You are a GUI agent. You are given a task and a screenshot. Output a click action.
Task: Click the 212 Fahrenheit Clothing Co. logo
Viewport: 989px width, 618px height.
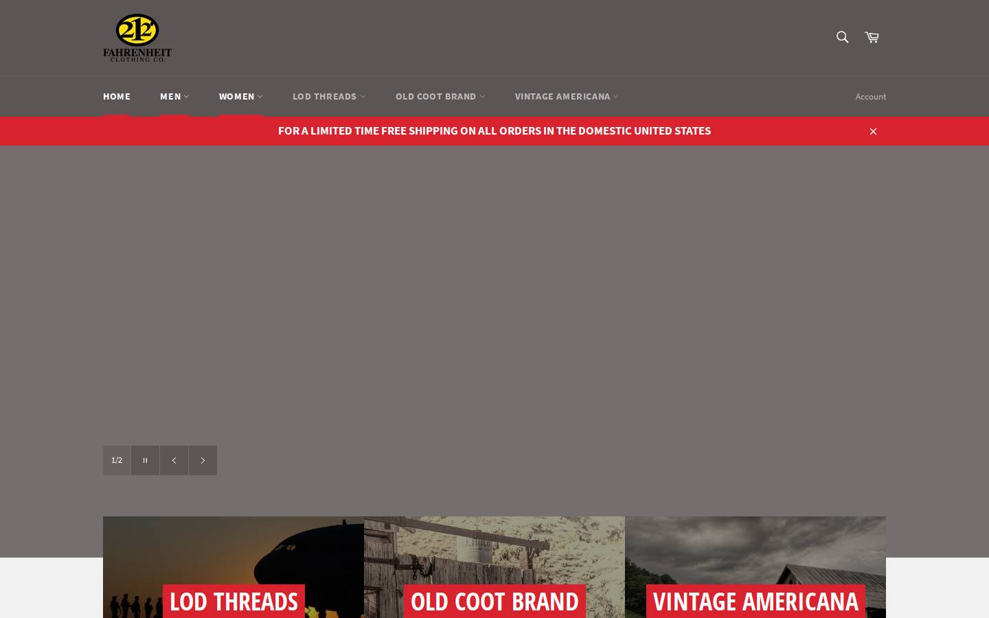coord(137,38)
